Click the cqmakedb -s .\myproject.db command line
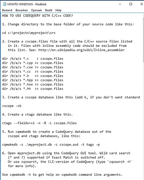 (51, 145)
